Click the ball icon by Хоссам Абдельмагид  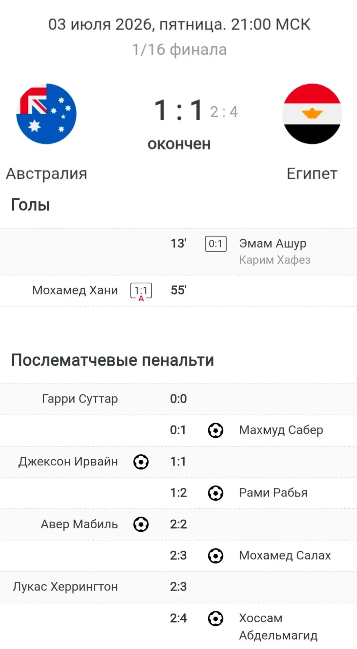(215, 619)
